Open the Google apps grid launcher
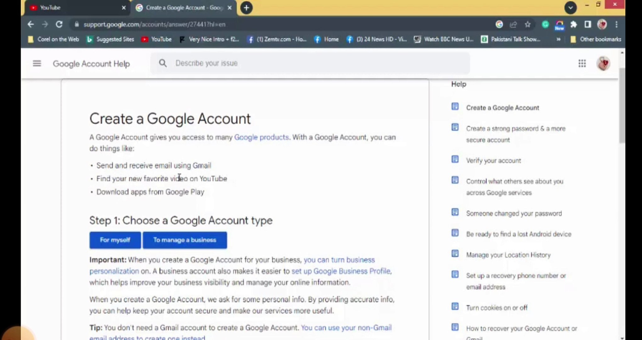Viewport: 642px width, 340px height. (582, 63)
